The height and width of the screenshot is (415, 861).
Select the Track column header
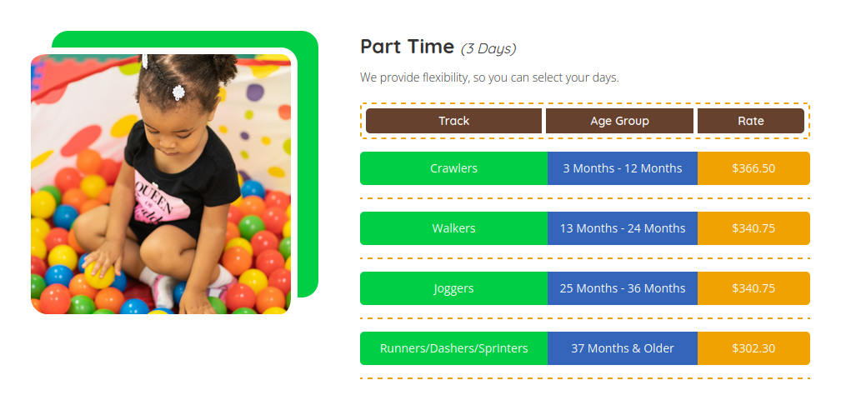(x=453, y=121)
